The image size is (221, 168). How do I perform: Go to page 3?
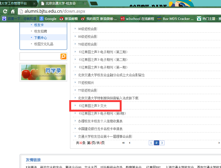(x=162, y=143)
